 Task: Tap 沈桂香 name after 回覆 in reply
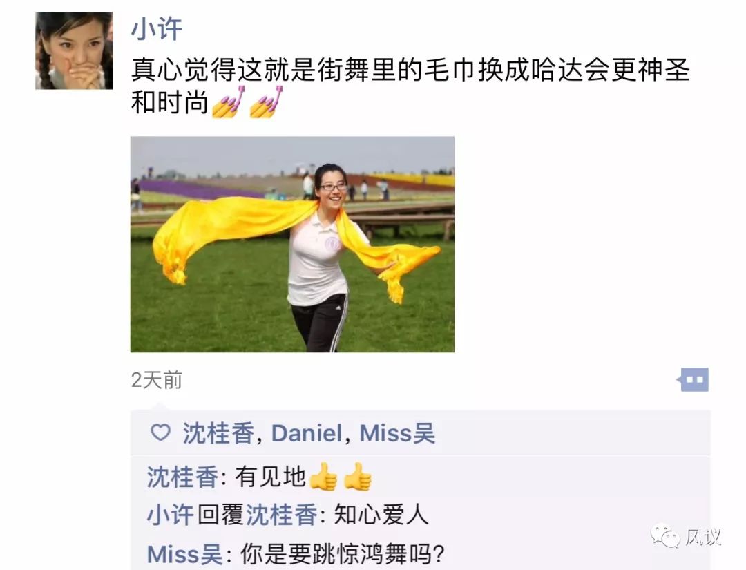(281, 515)
